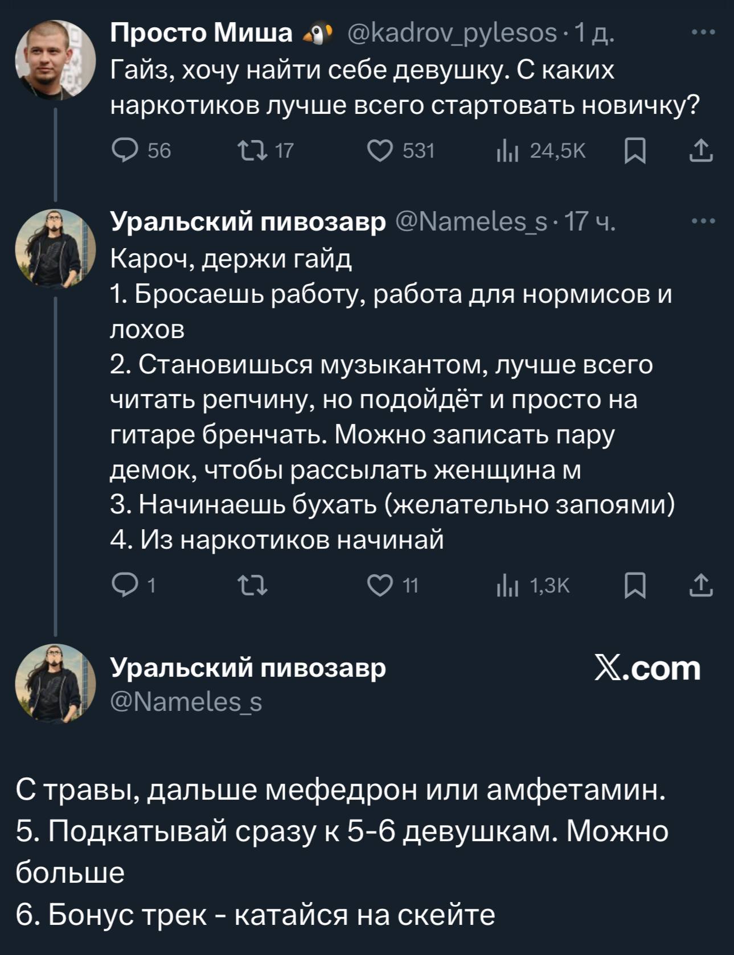Click Уральский пивозавр avatar in the middle reply

tap(55, 248)
